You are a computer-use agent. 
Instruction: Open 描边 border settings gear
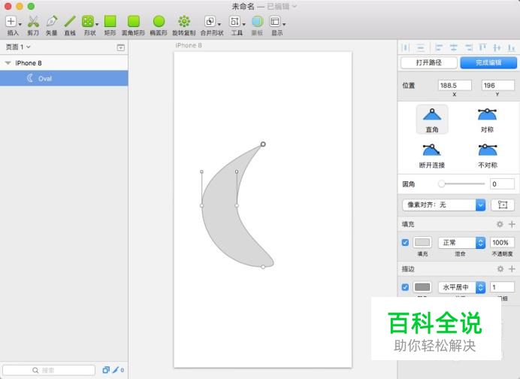tap(500, 268)
